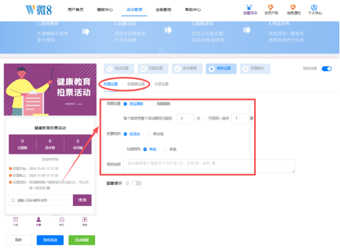The width and height of the screenshot is (340, 249).
Task: Click the 微8 logo
Action: click(39, 10)
